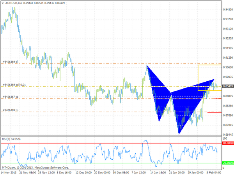234x175 pixels.
Task: Click the 0.88875 price axis label
Action: (228, 96)
